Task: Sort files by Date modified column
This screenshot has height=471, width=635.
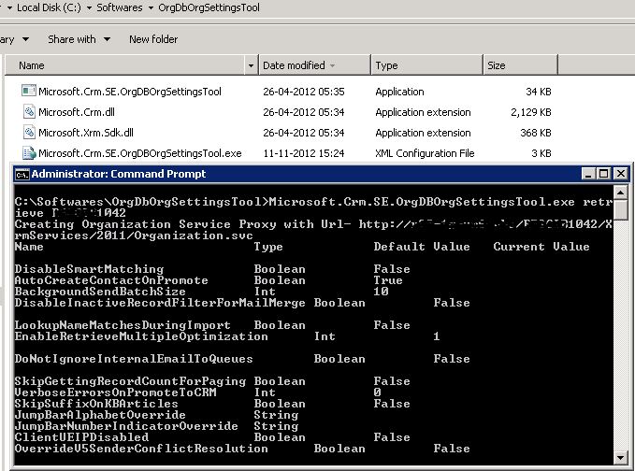Action: [294, 65]
